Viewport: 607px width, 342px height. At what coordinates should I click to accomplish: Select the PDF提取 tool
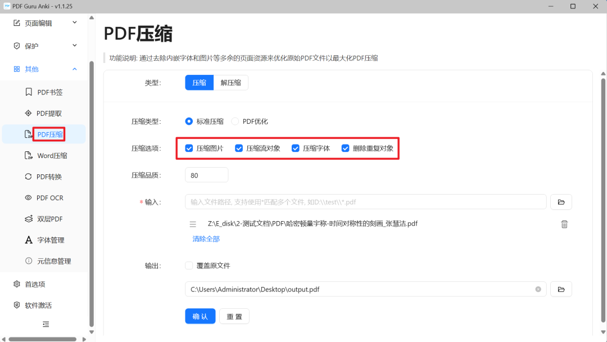[49, 112]
